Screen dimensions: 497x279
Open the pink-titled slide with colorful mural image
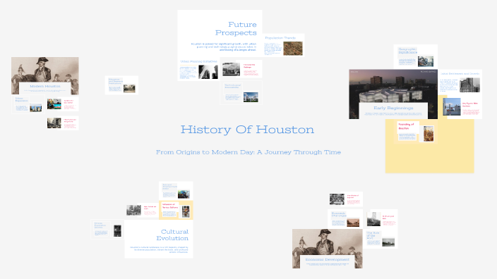(62, 104)
